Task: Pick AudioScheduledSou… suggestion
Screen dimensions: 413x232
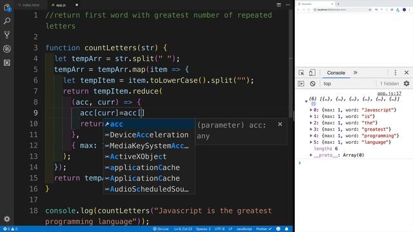Action: point(149,189)
